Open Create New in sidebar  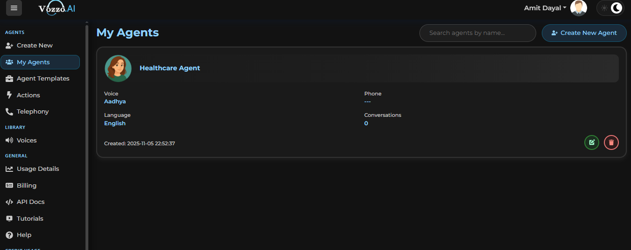(40, 46)
